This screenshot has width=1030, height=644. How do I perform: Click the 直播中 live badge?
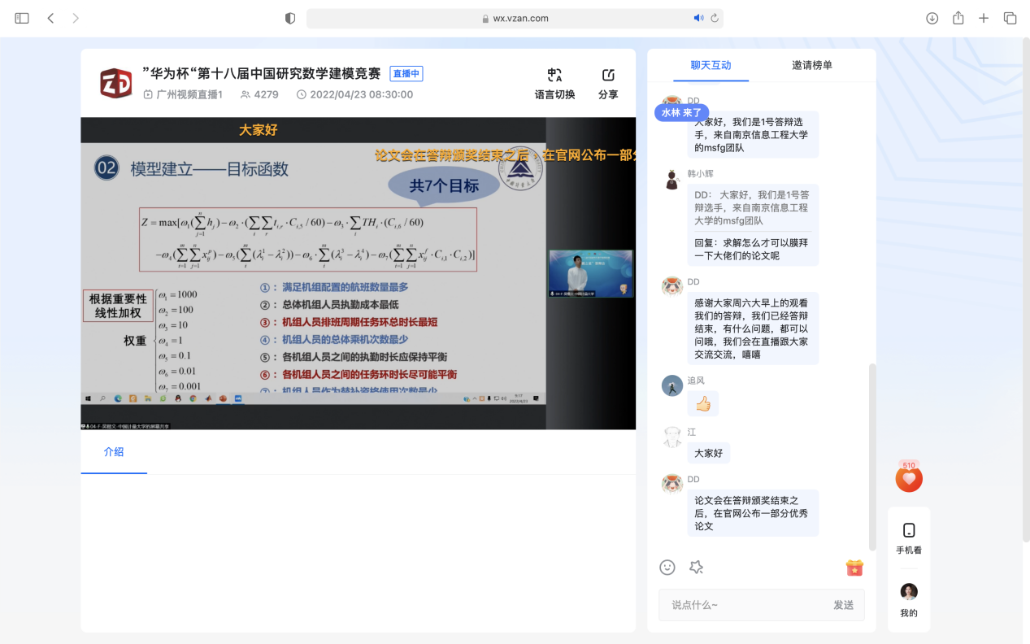[406, 74]
